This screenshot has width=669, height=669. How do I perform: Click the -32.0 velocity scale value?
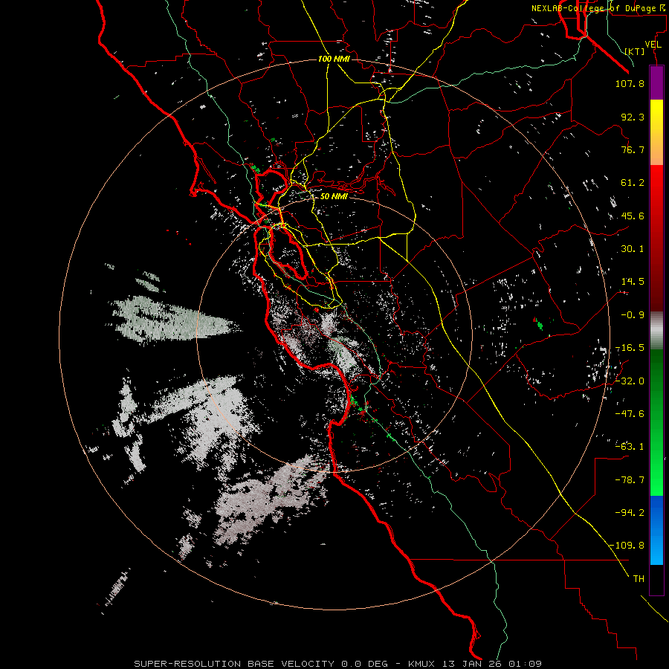630,381
